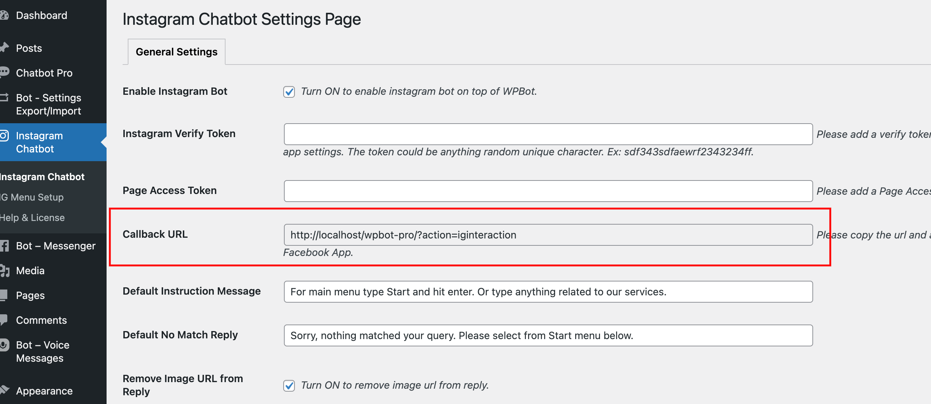Viewport: 931px width, 404px height.
Task: Open Dashboard in the admin menu
Action: pos(42,15)
